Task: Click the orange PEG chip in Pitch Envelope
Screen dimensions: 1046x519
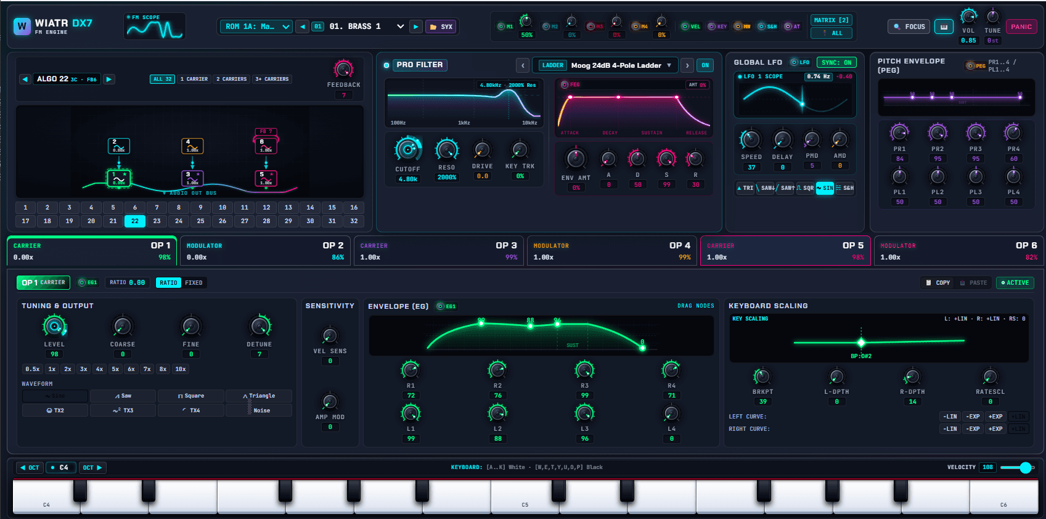Action: [976, 65]
